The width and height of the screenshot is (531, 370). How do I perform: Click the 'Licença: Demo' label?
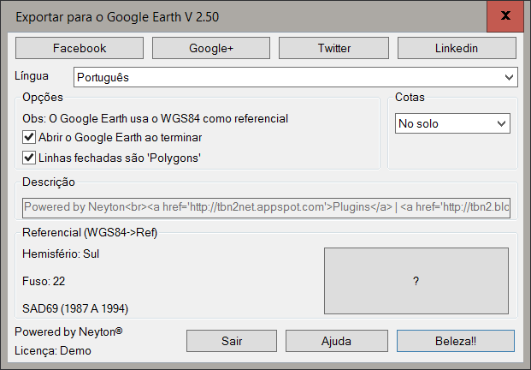click(x=53, y=350)
